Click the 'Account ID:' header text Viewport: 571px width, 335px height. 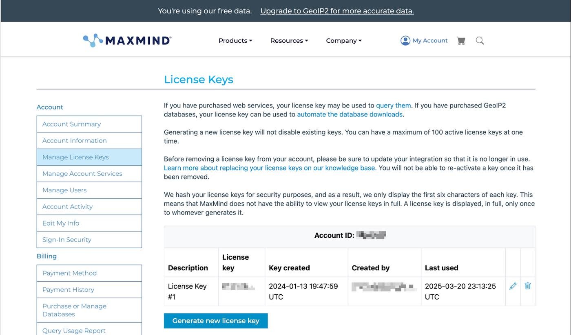pos(334,235)
